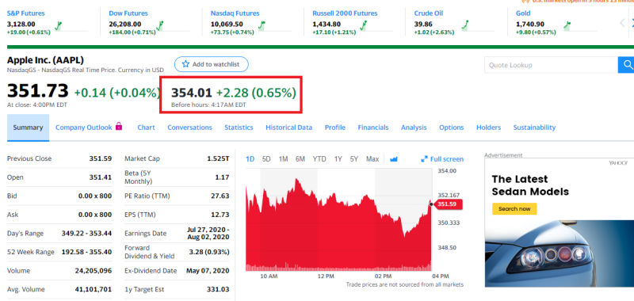
Task: Open the chart type area icon
Action: point(393,159)
